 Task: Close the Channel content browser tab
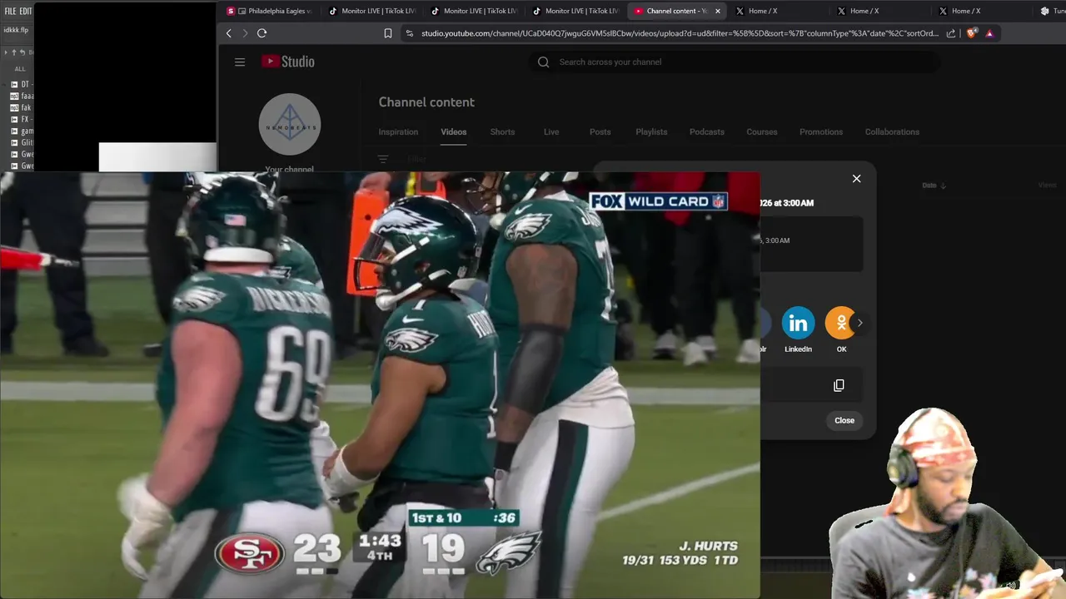click(x=718, y=11)
